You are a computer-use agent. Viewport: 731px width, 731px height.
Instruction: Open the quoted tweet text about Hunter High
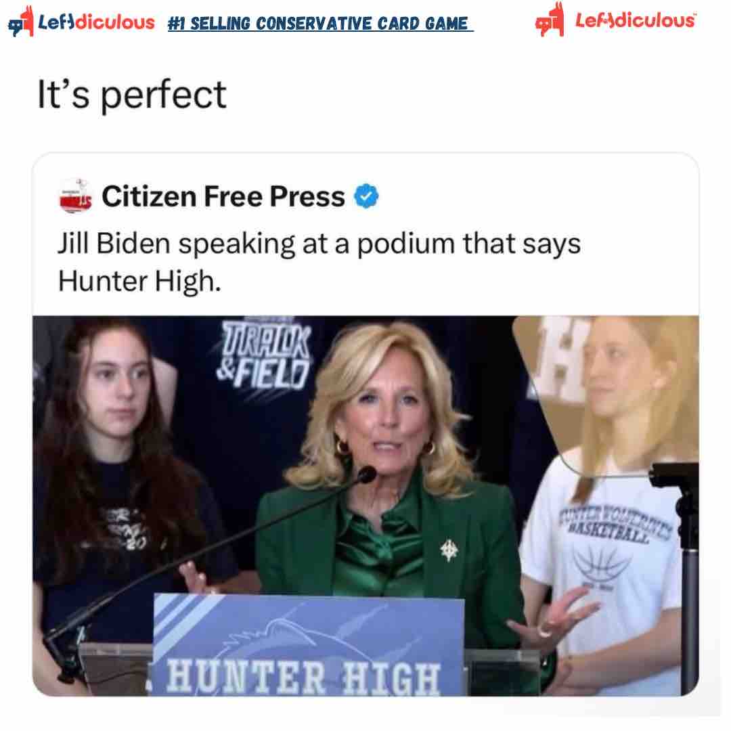pos(319,263)
